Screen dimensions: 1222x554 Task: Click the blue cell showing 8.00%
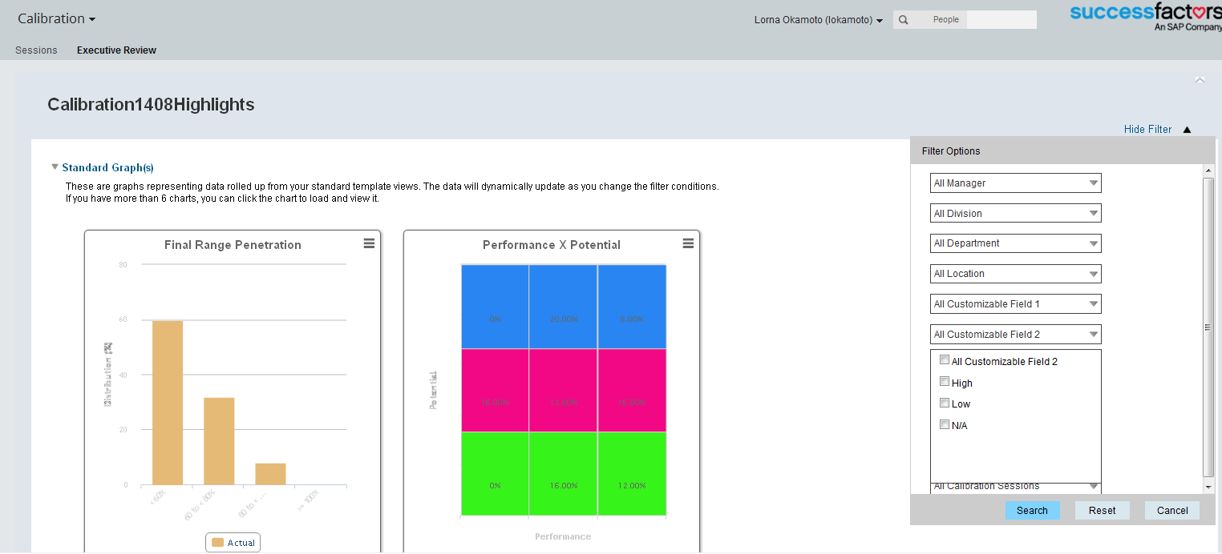tap(632, 307)
